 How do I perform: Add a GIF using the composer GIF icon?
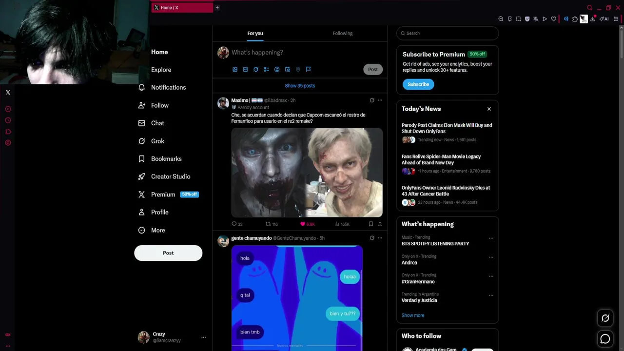[x=245, y=70]
